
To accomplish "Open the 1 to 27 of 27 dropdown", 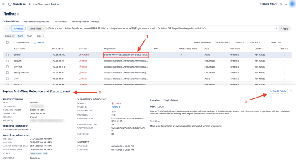I will pos(254,43).
